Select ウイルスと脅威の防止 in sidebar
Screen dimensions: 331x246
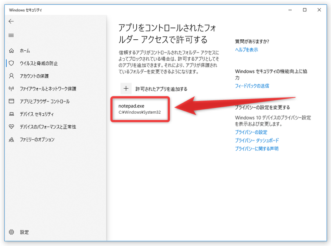39,63
